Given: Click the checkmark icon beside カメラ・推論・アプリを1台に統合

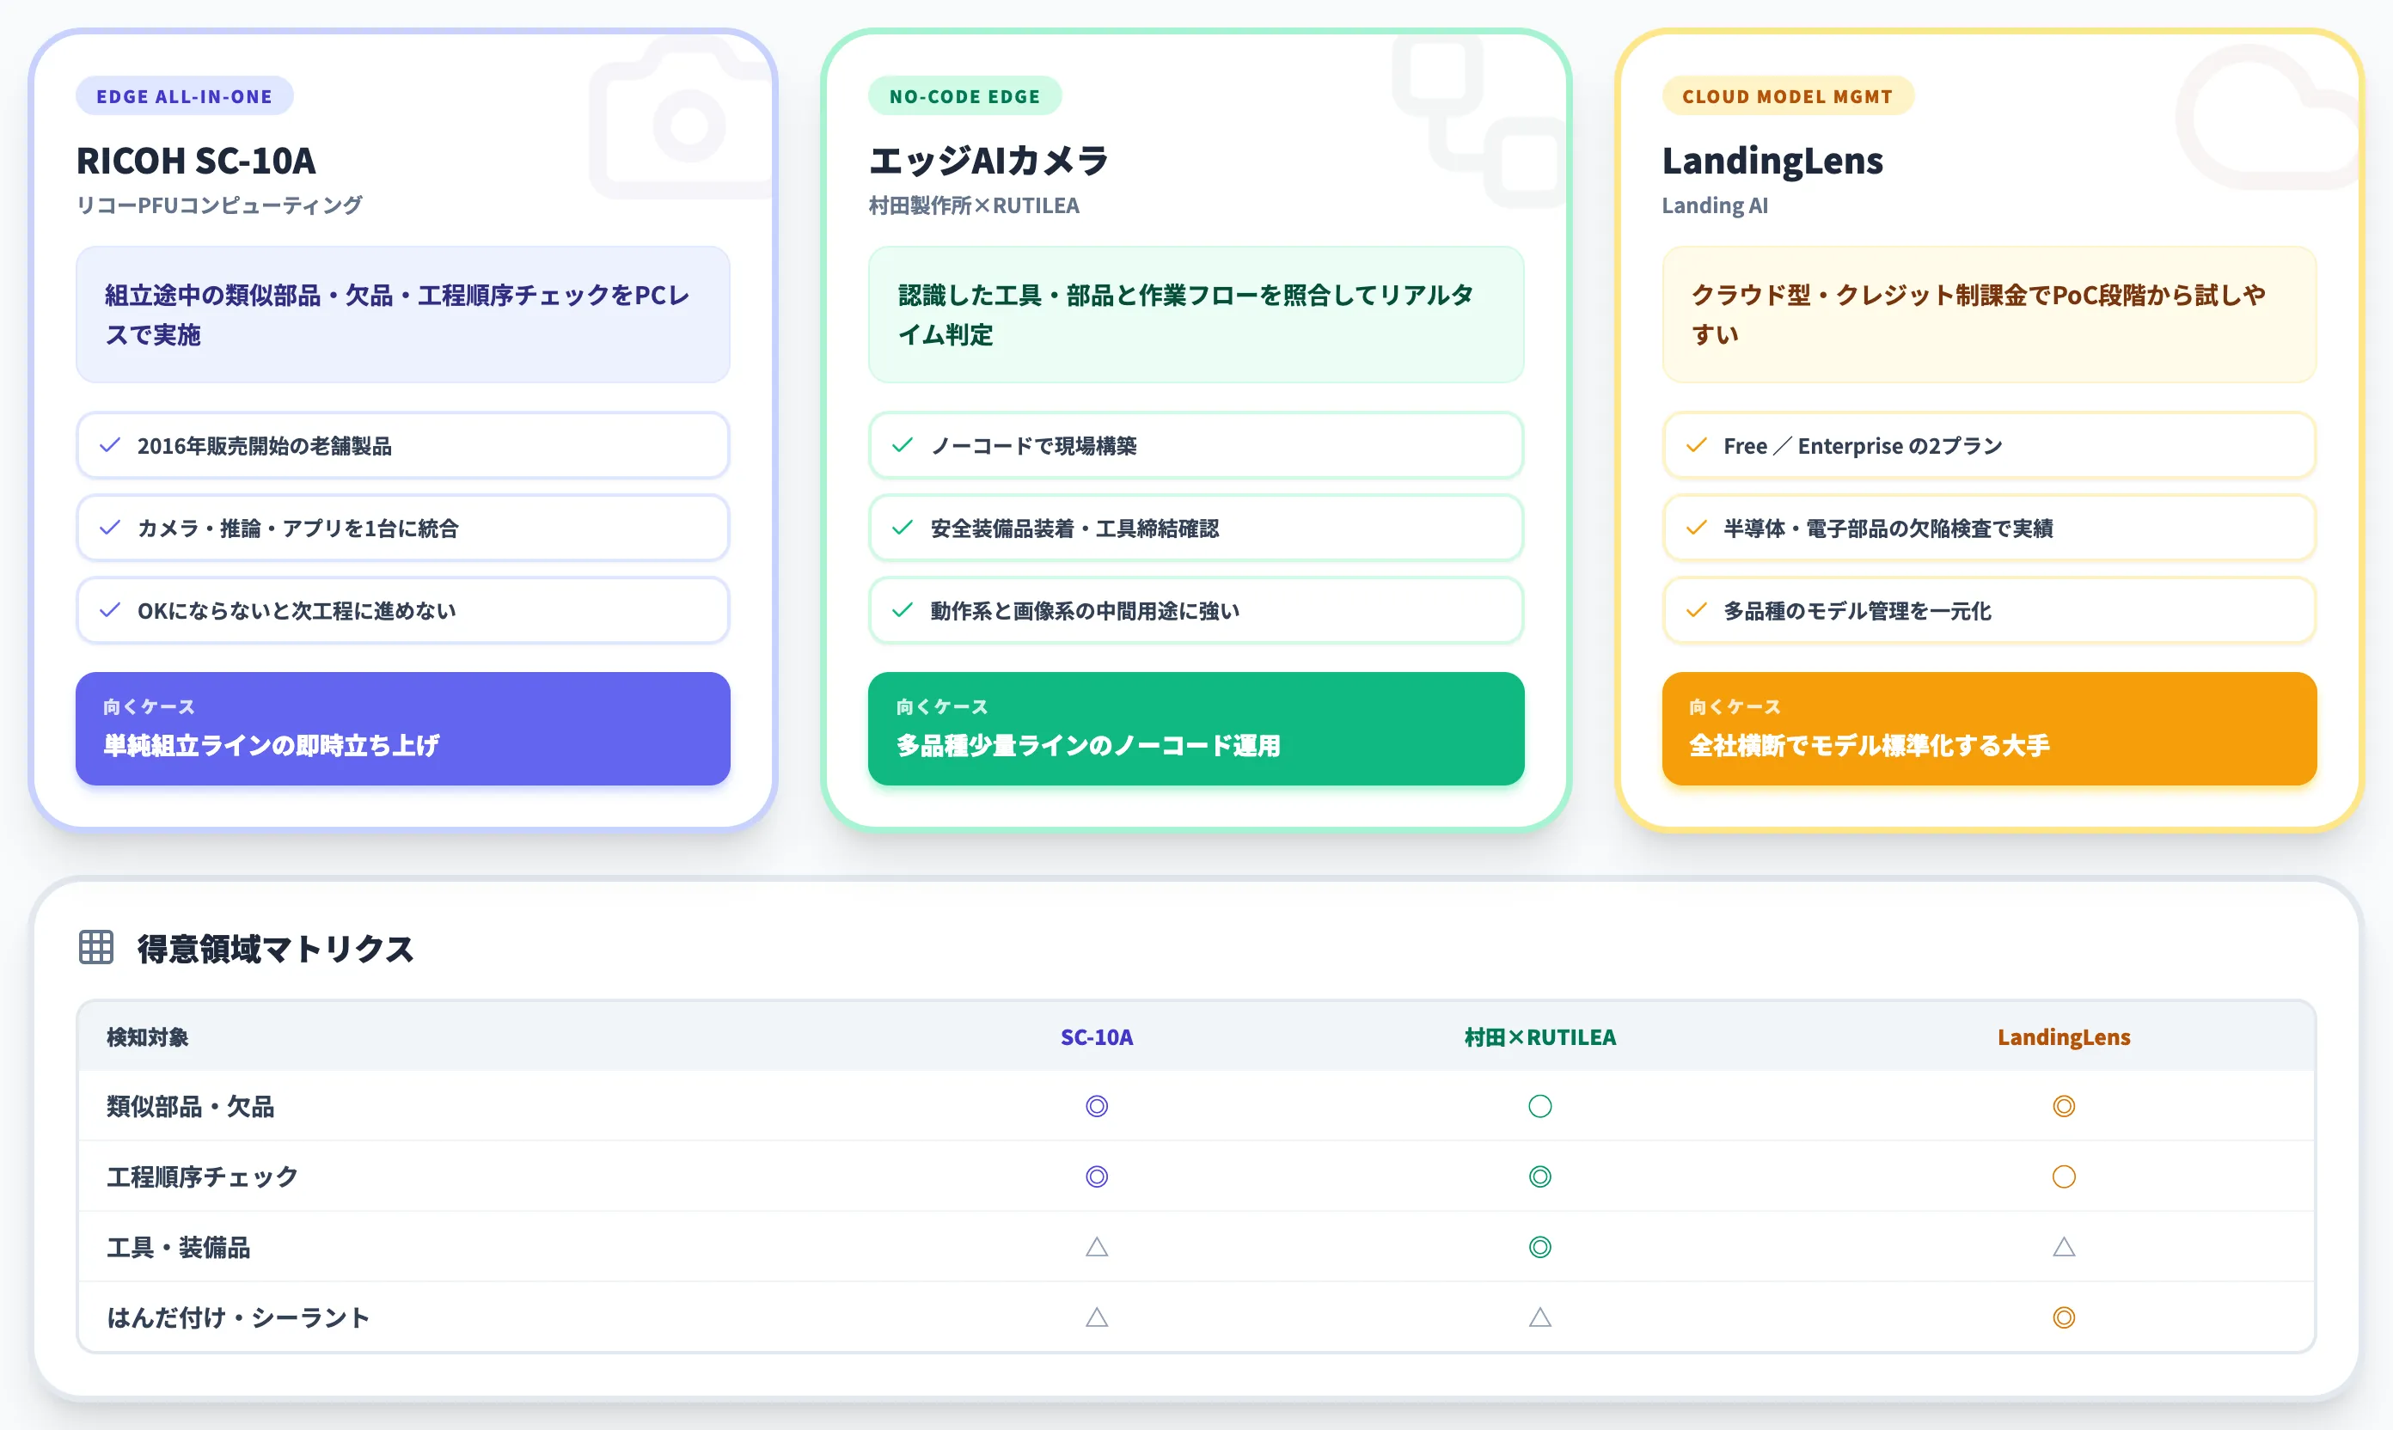Looking at the screenshot, I should coord(110,528).
